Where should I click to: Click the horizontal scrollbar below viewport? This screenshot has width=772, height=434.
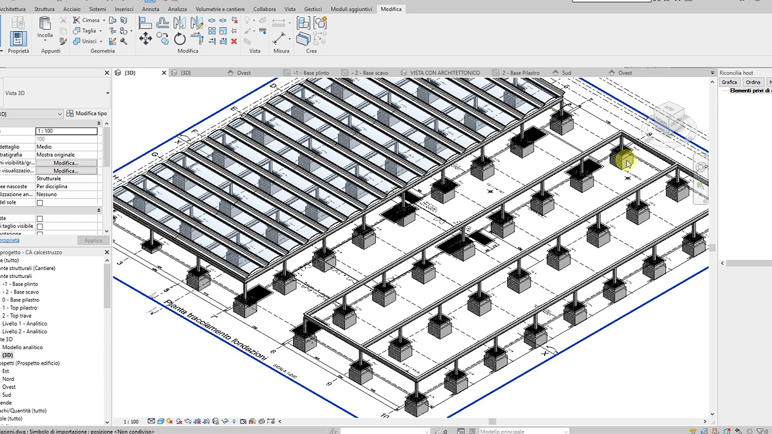click(493, 421)
